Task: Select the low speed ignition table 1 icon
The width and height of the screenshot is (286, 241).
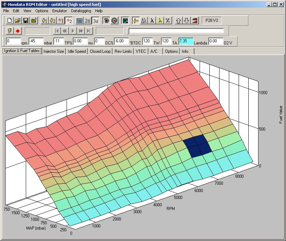Action: pos(45,20)
